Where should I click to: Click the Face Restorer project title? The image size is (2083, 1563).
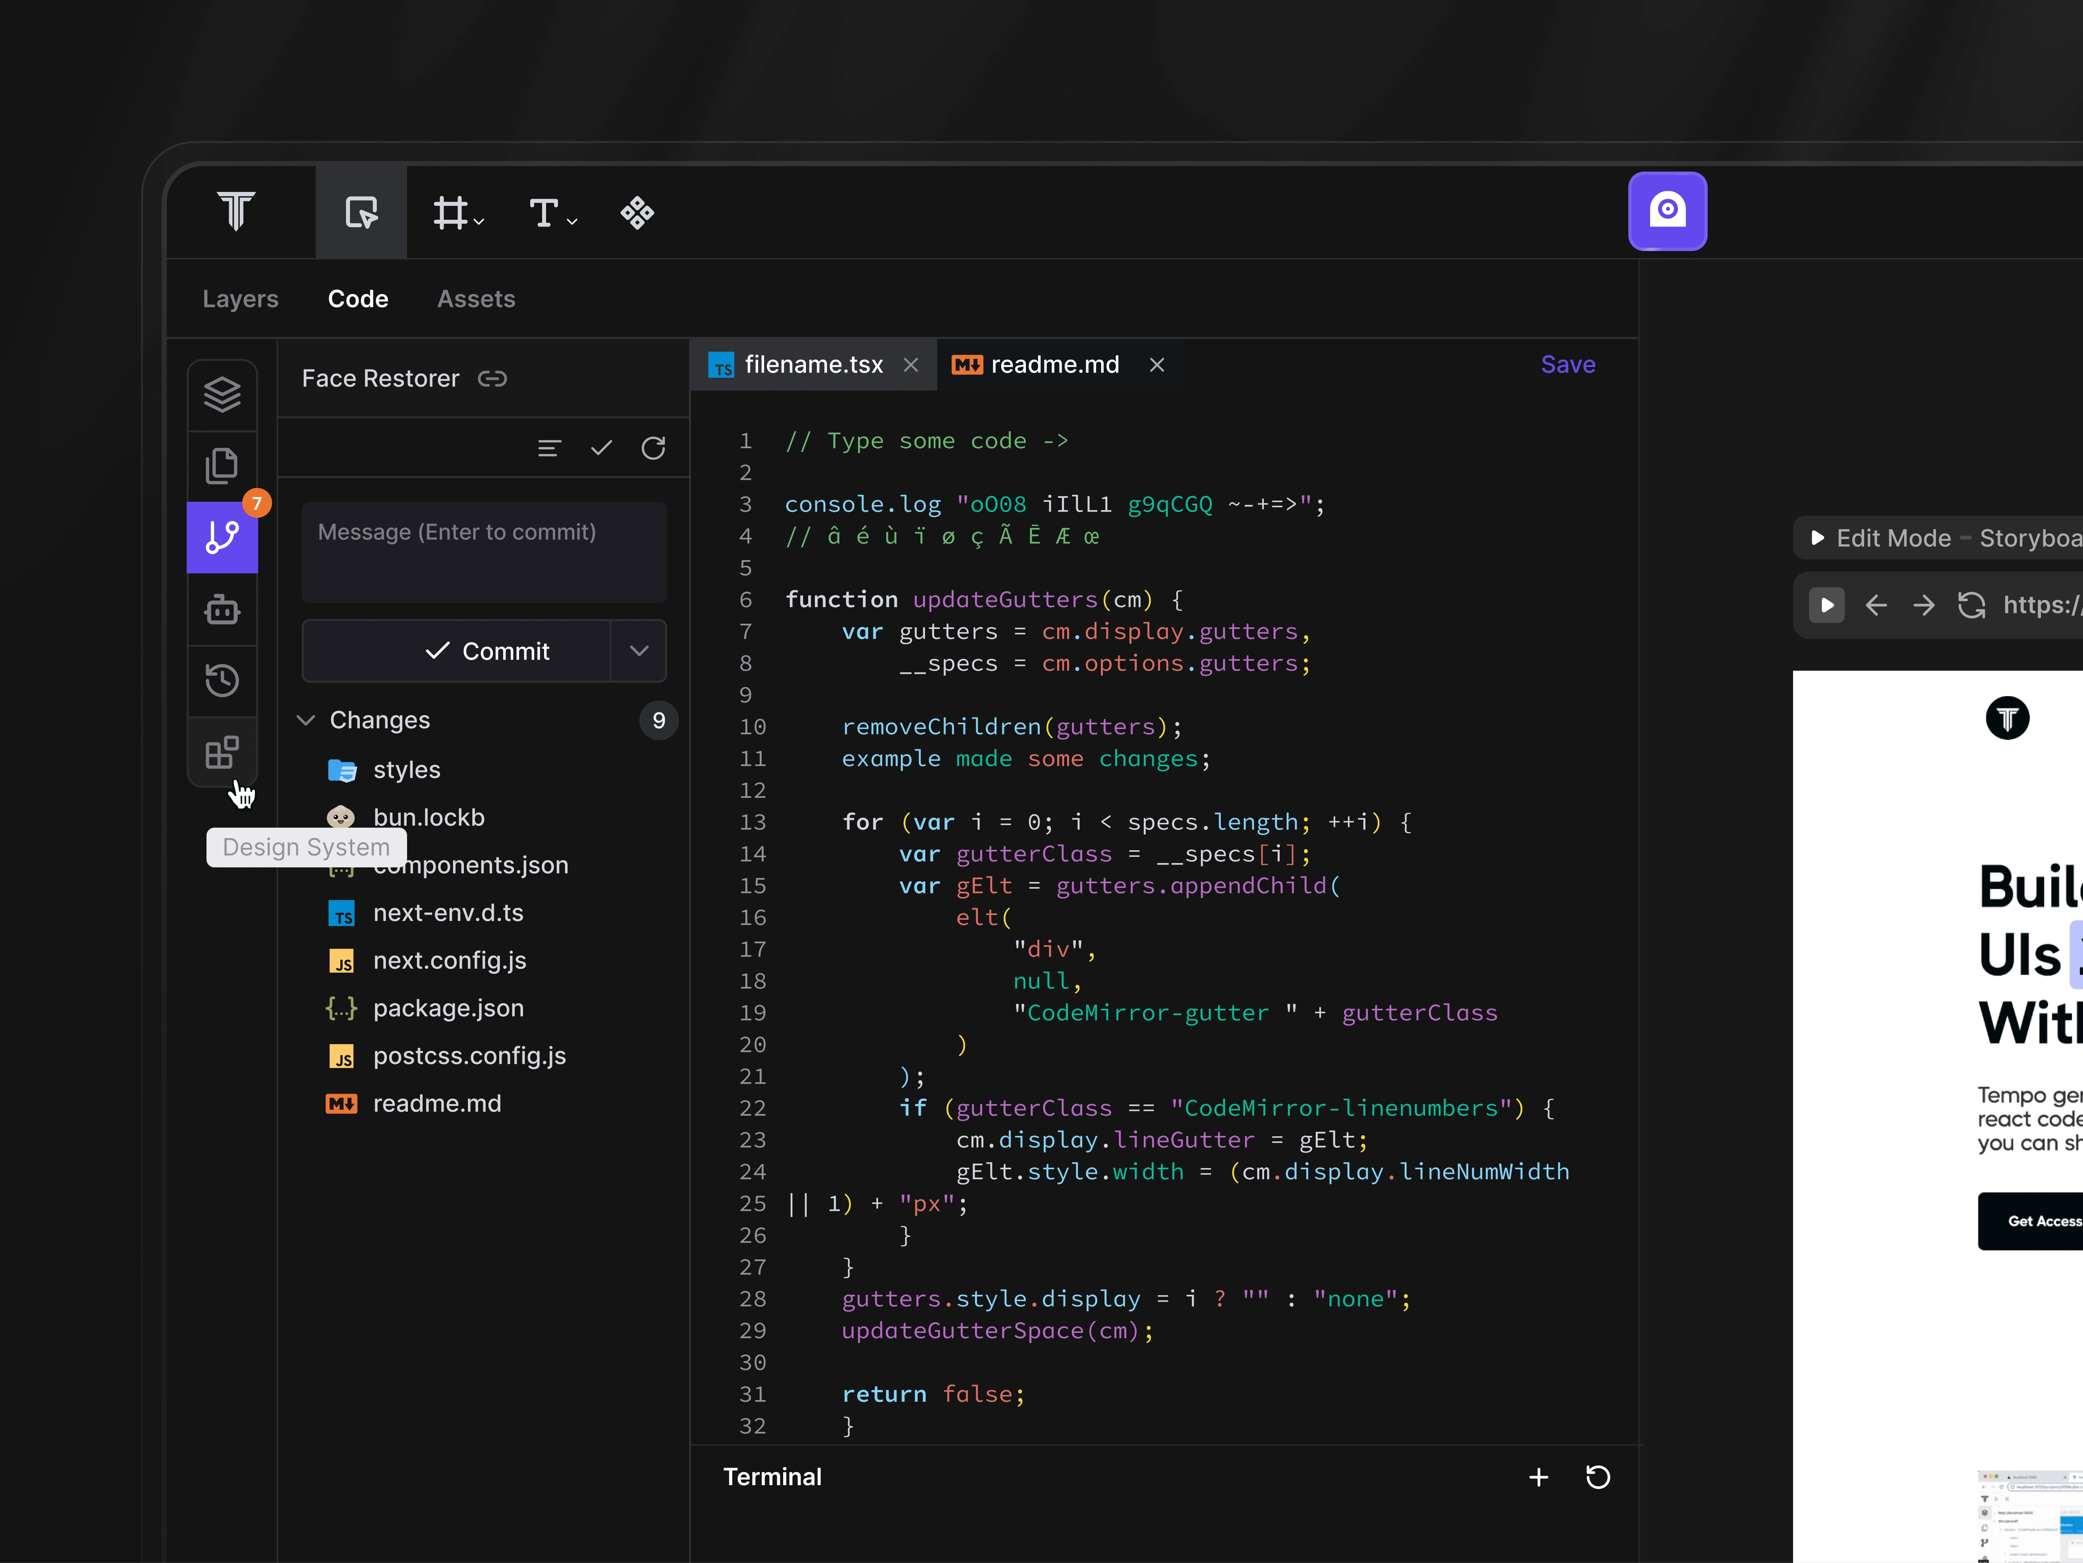pos(380,379)
